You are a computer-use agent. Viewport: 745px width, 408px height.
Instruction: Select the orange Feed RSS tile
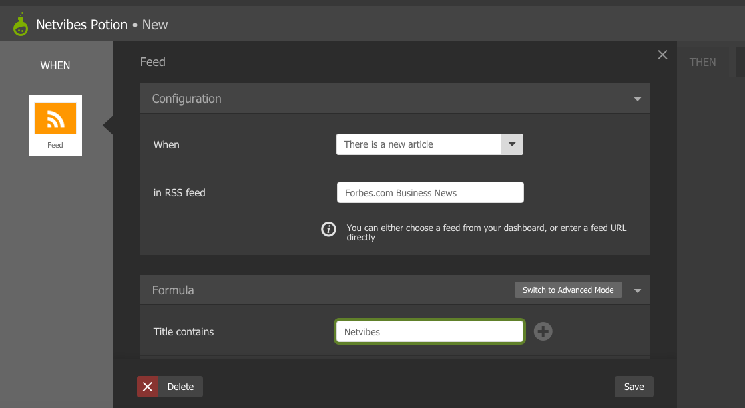tap(55, 126)
